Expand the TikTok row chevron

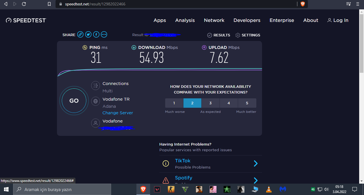255,163
